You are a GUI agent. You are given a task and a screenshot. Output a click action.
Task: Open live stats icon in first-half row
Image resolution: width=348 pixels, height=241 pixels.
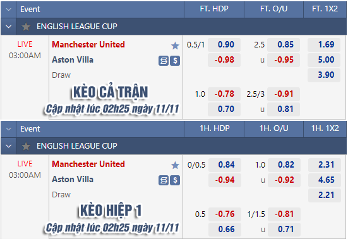(164, 180)
